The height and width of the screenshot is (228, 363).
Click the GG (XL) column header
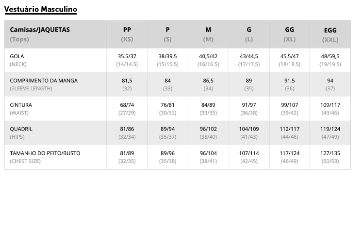[x=290, y=34]
